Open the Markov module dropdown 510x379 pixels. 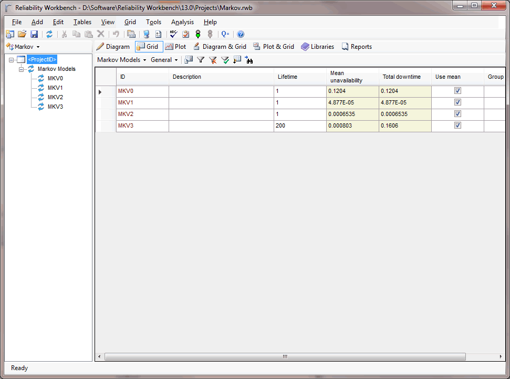(x=23, y=47)
